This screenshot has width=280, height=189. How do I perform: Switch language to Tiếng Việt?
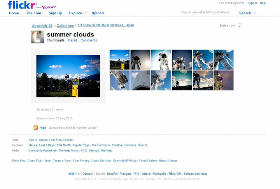click(175, 174)
